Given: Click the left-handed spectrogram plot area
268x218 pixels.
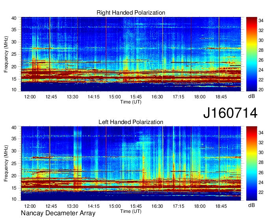Looking at the screenshot, I should [131, 163].
